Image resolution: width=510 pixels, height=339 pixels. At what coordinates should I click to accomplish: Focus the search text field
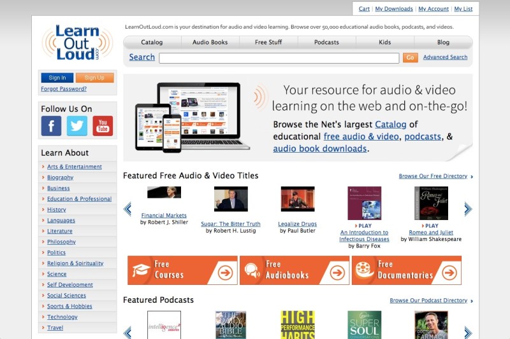(x=279, y=58)
